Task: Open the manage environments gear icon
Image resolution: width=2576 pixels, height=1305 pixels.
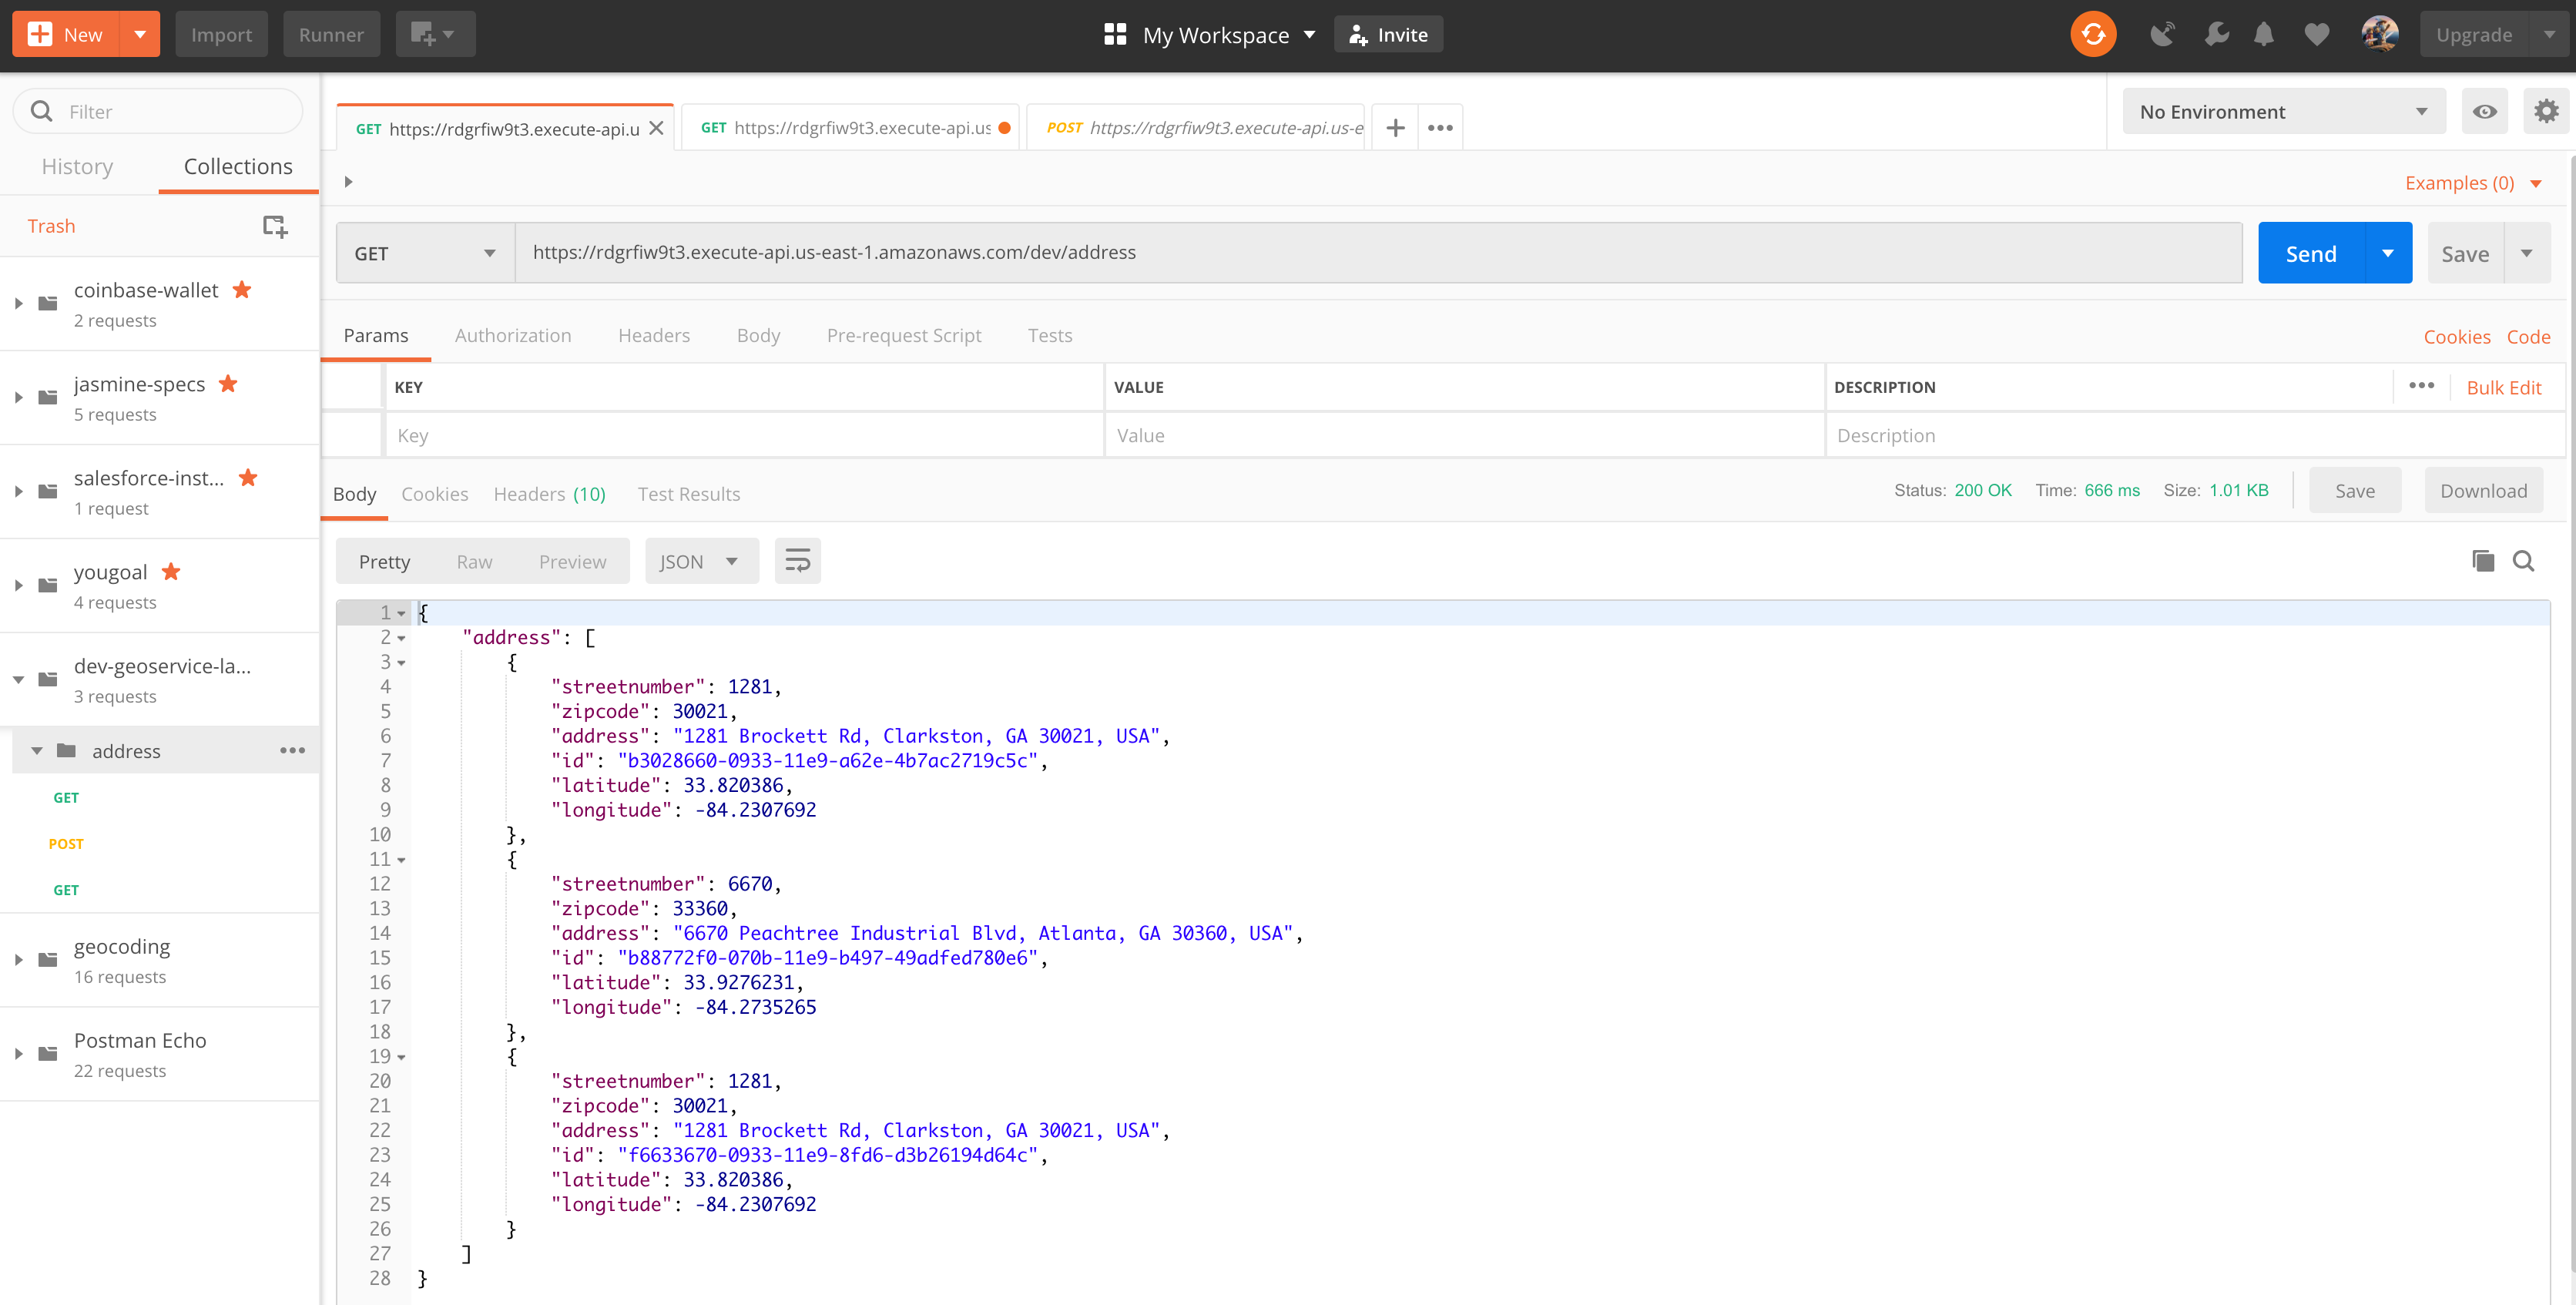Action: point(2546,111)
